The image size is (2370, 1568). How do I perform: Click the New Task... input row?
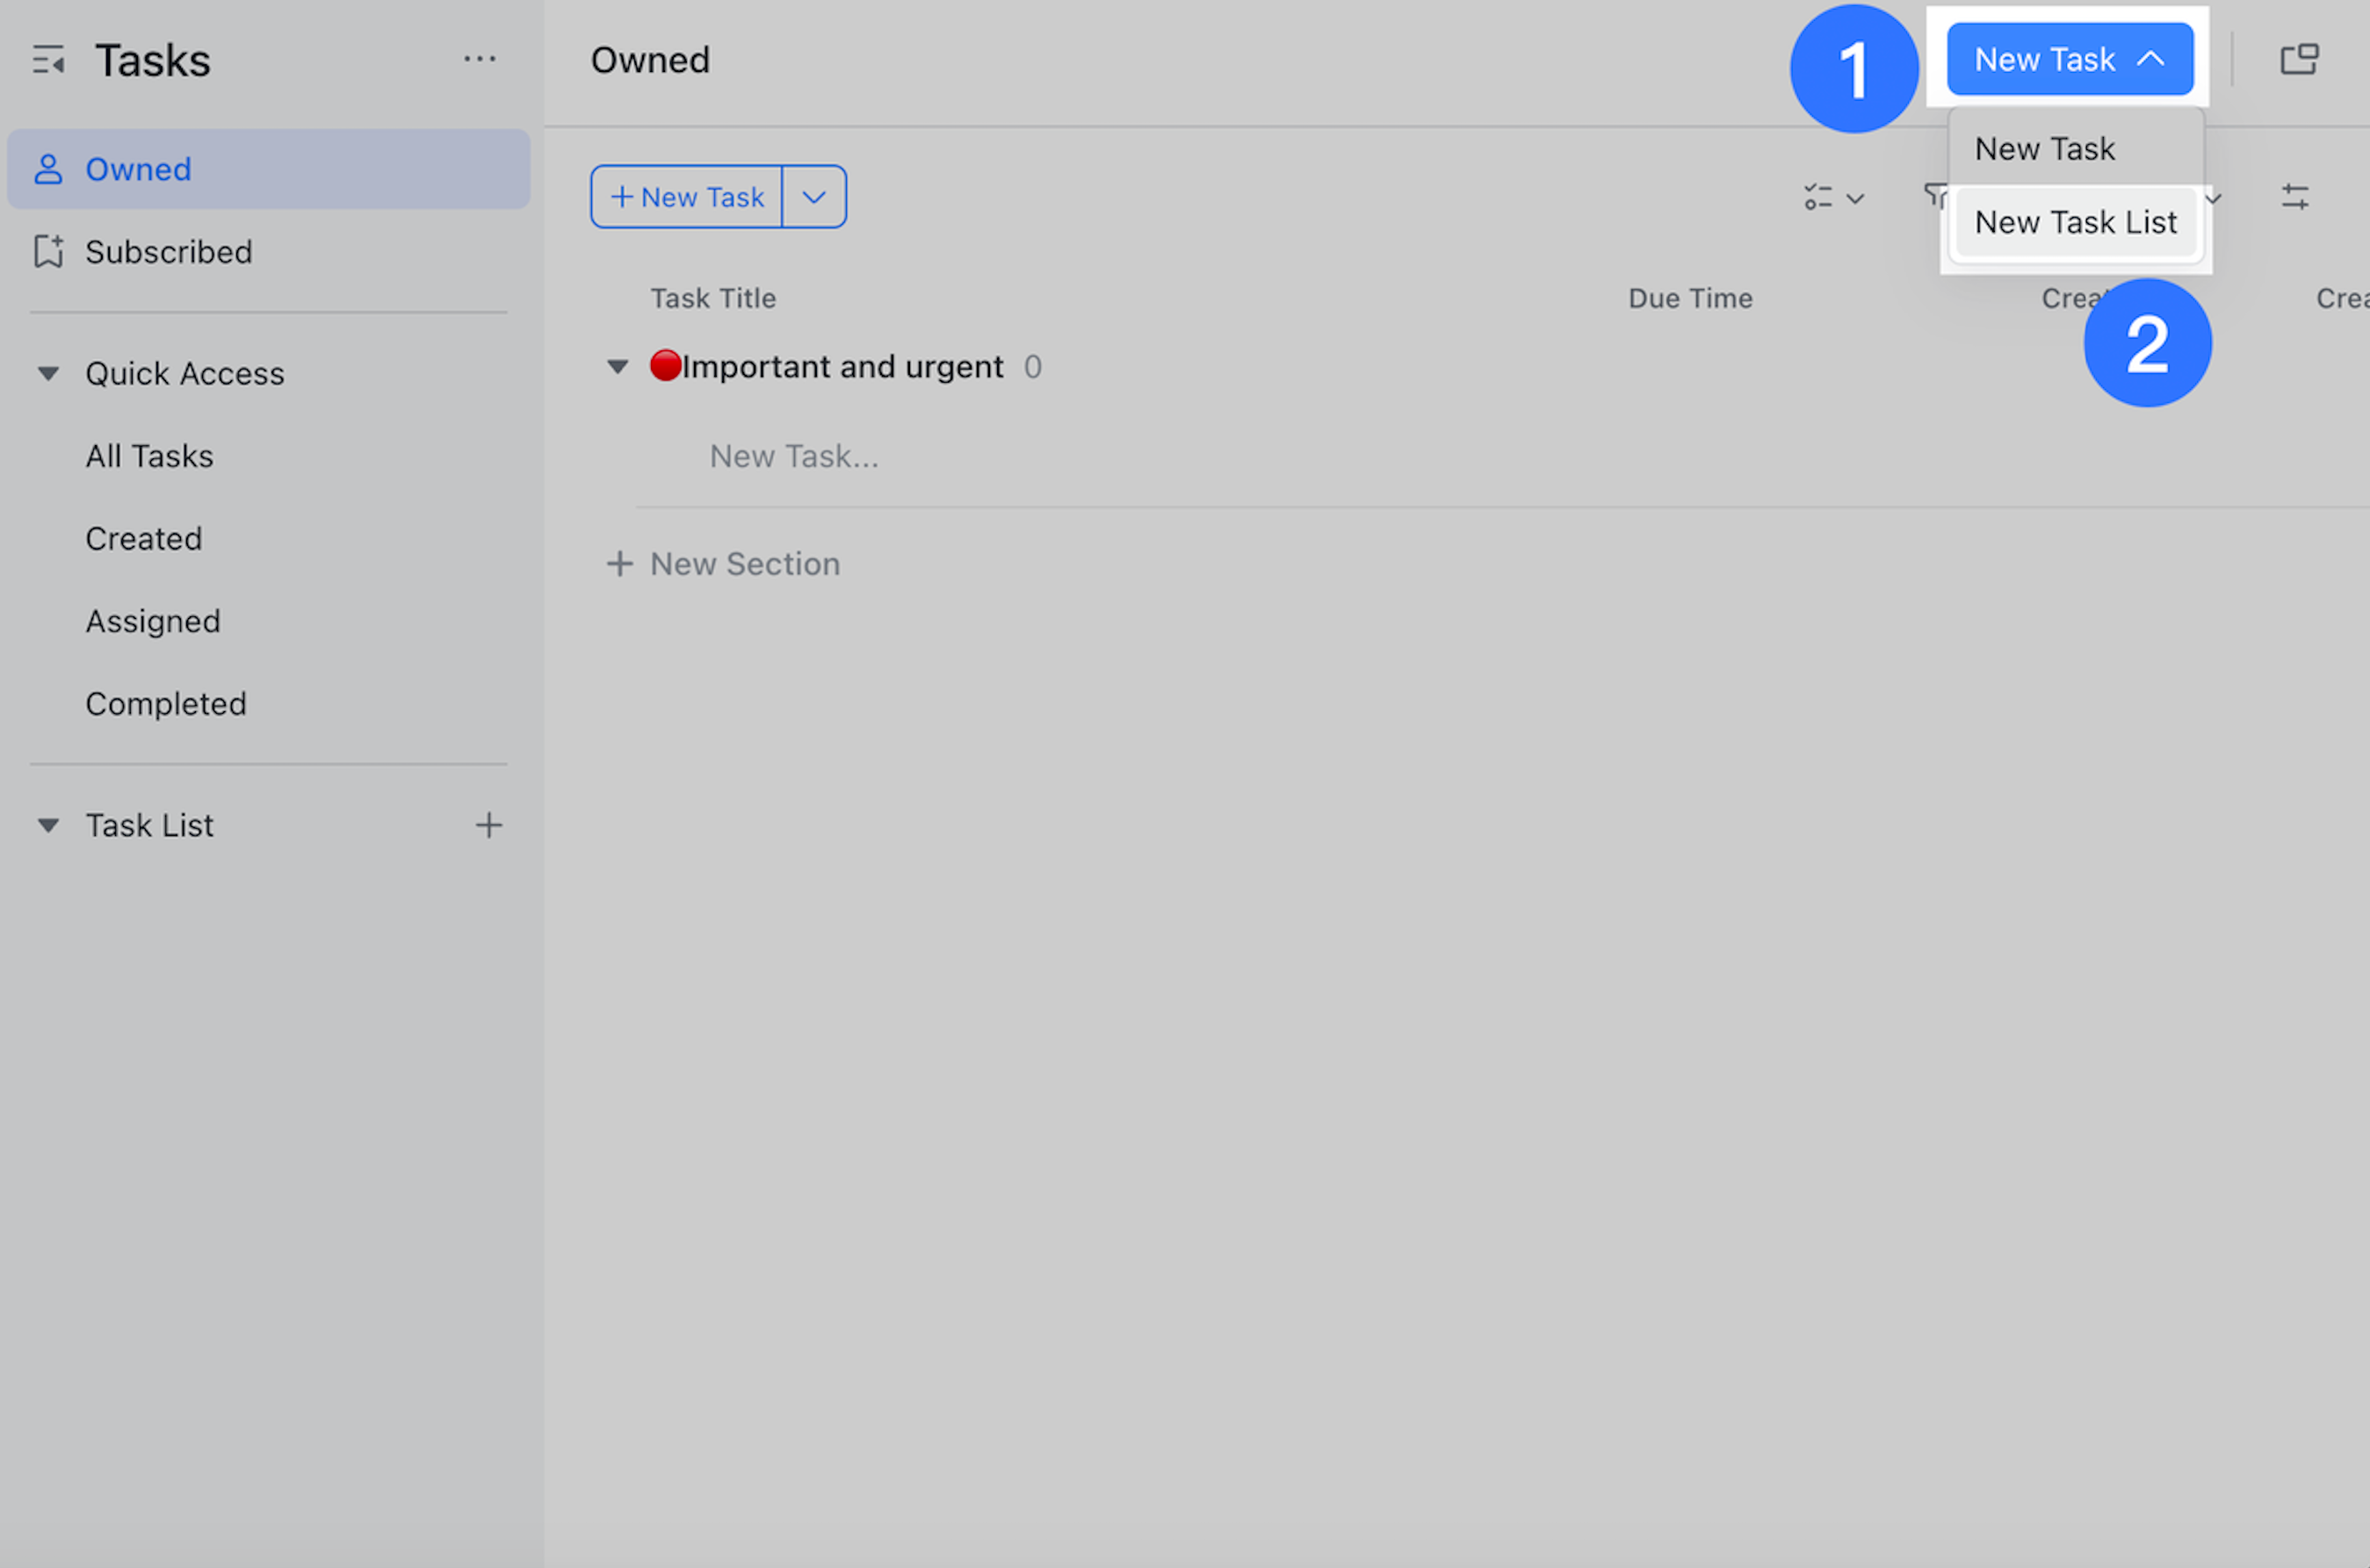coord(792,456)
